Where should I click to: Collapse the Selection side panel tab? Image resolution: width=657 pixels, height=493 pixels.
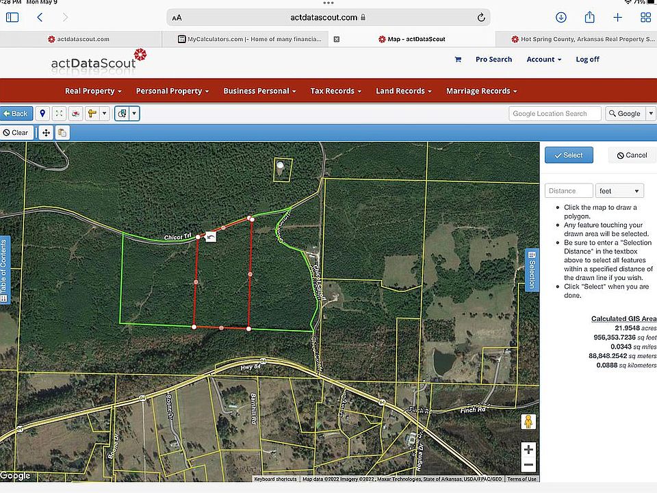click(x=532, y=270)
